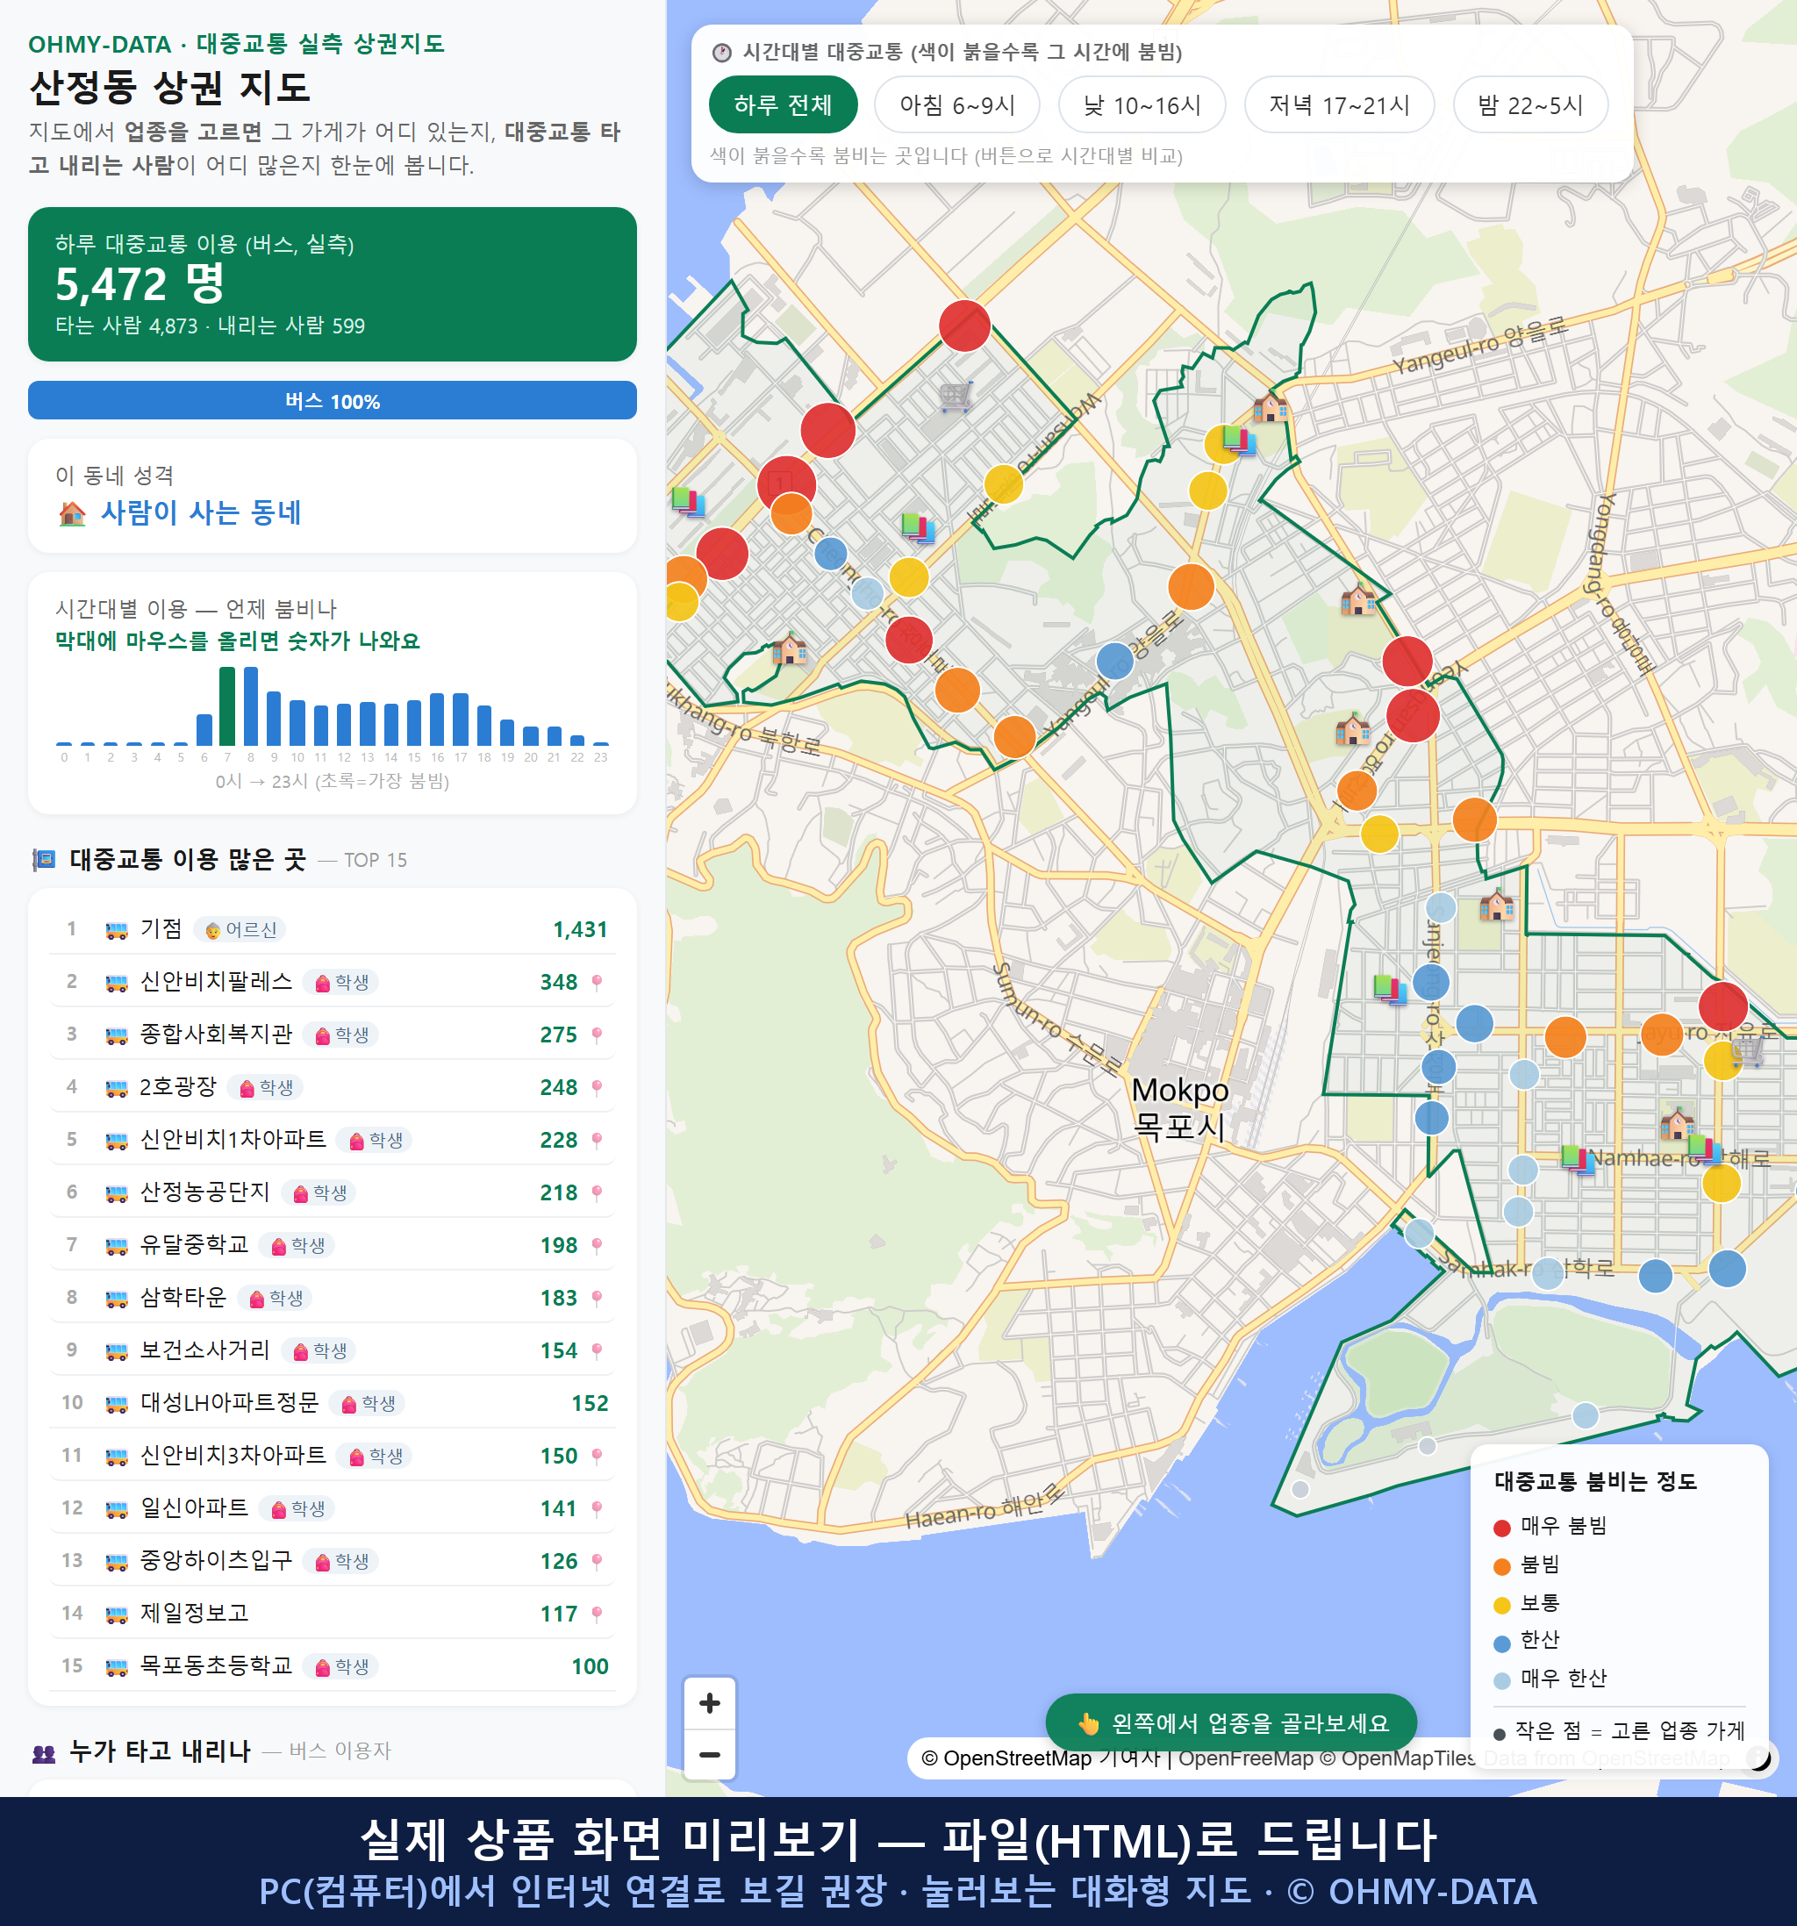The width and height of the screenshot is (1797, 1926).
Task: Click the pin icon in the 유달중학교 row
Action: 597,1246
